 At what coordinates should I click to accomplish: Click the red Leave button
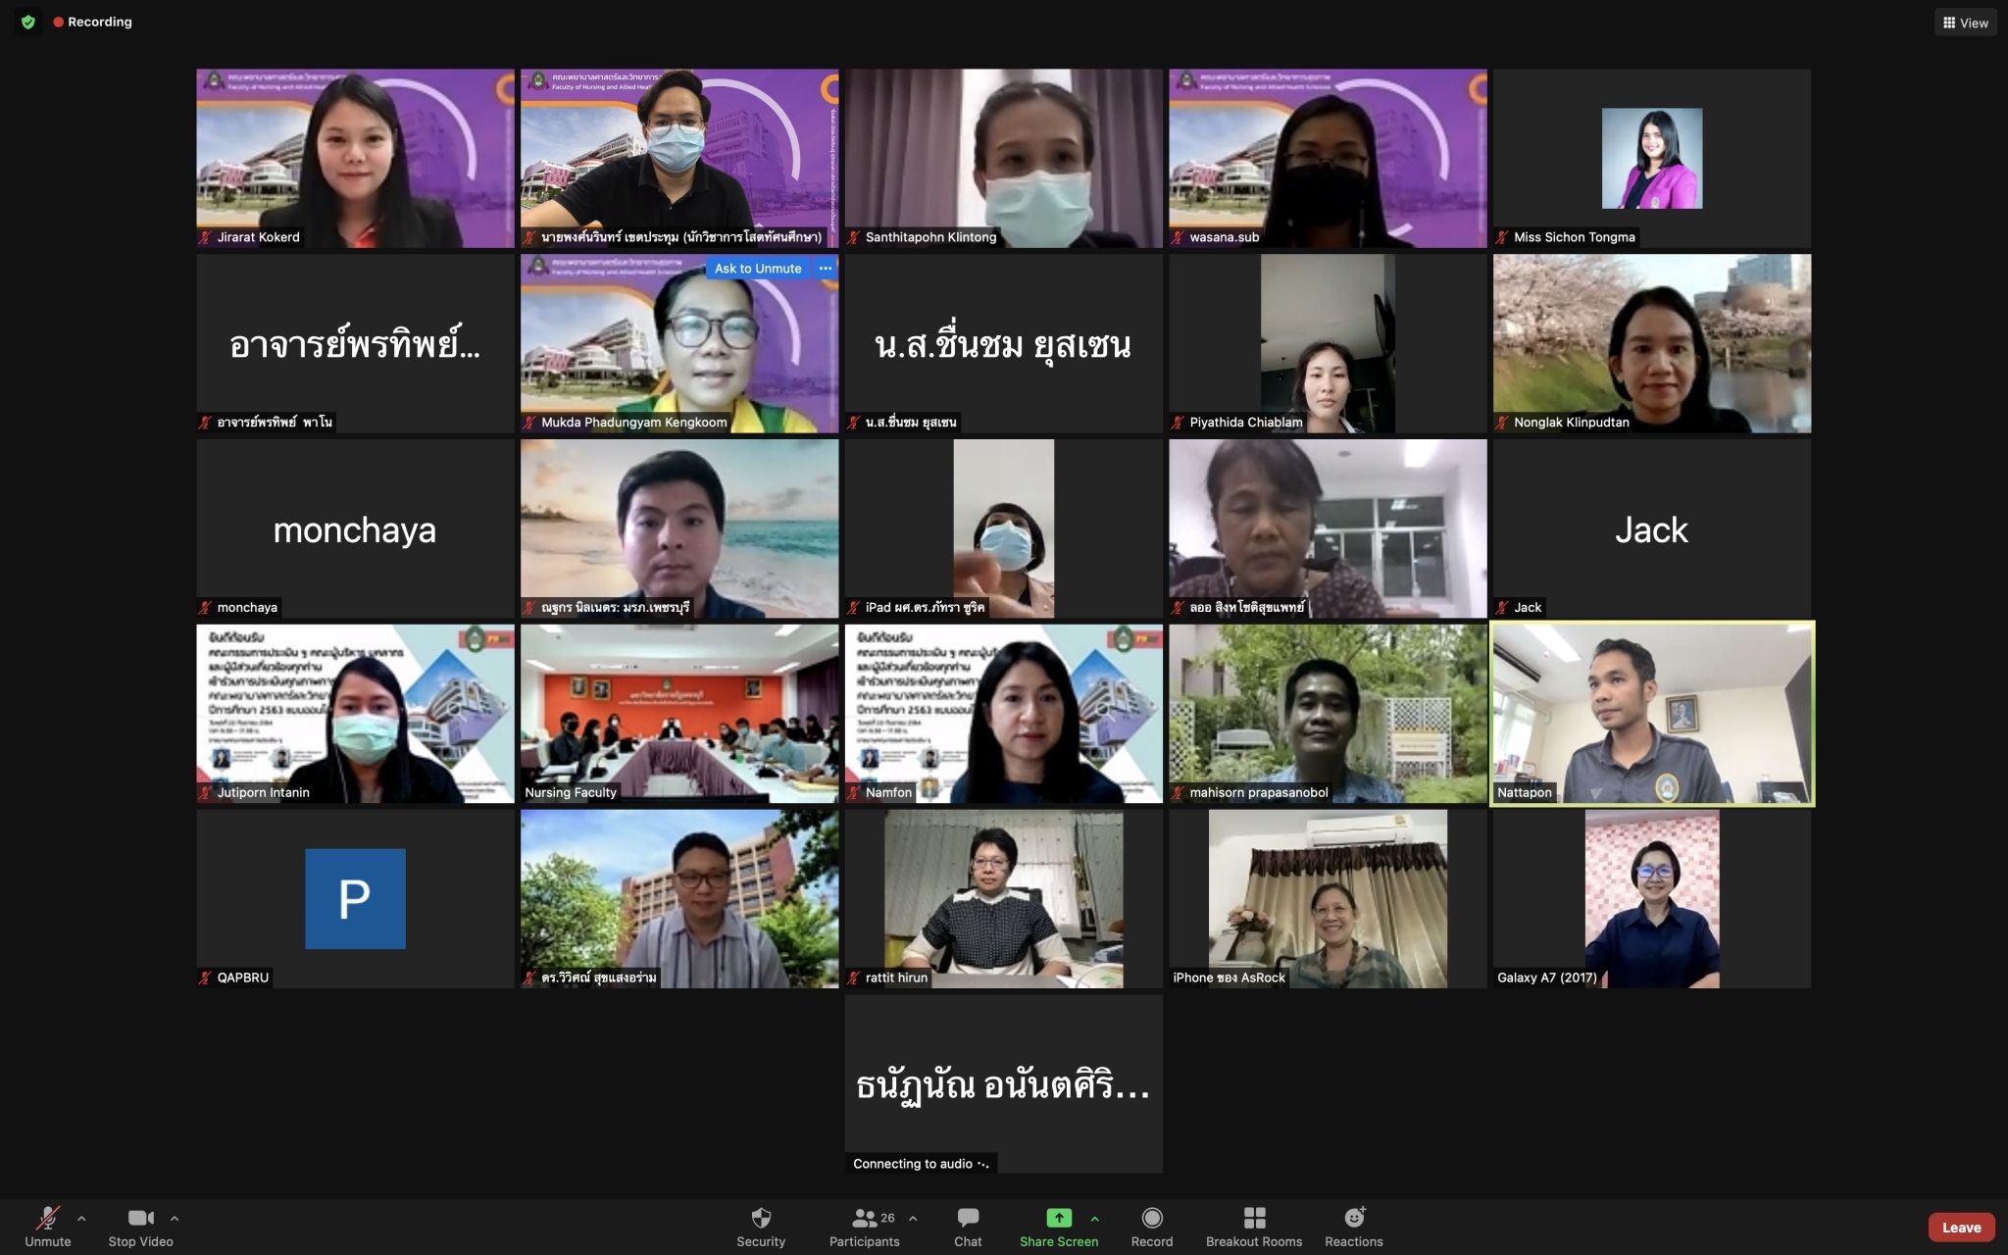[1960, 1227]
